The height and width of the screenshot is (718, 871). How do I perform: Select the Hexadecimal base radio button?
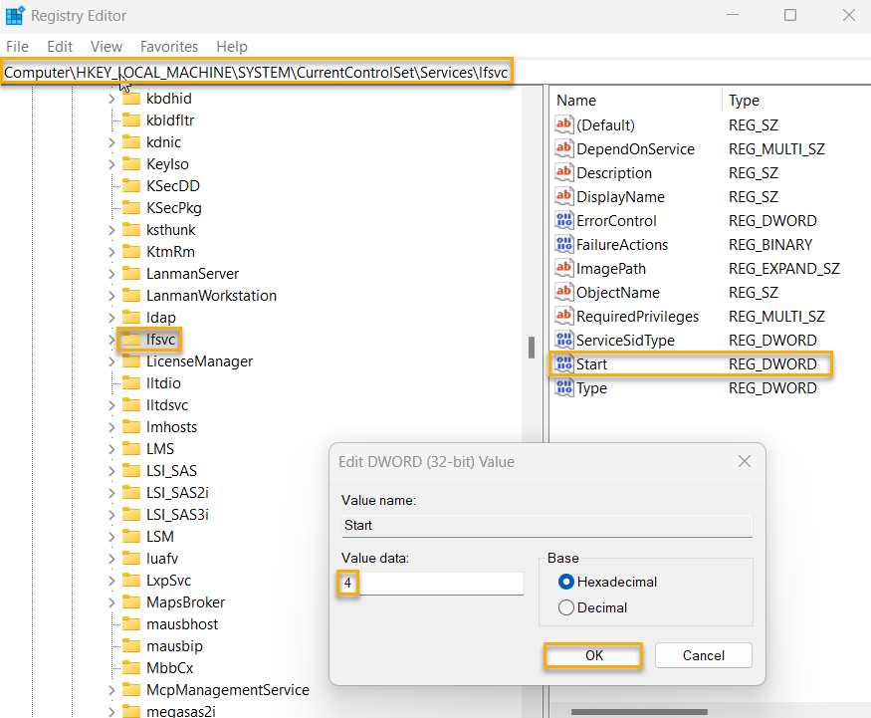click(x=566, y=582)
